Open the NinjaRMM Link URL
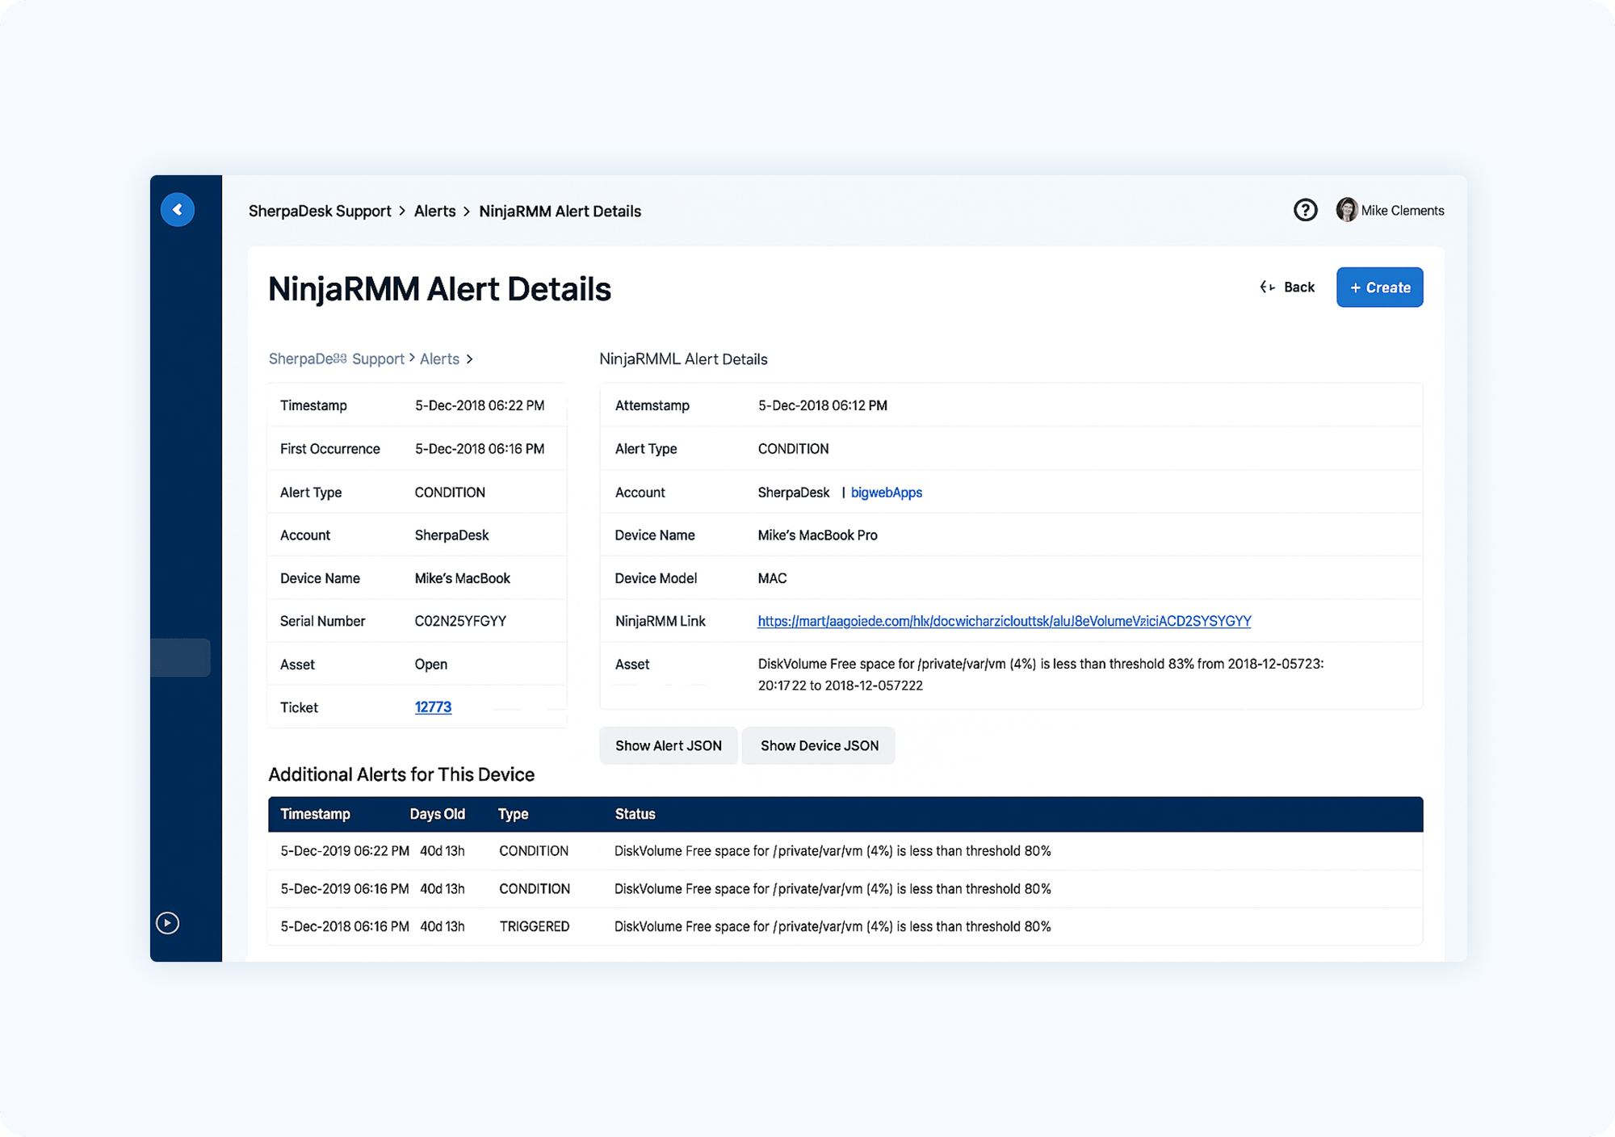Viewport: 1615px width, 1137px height. tap(1004, 621)
